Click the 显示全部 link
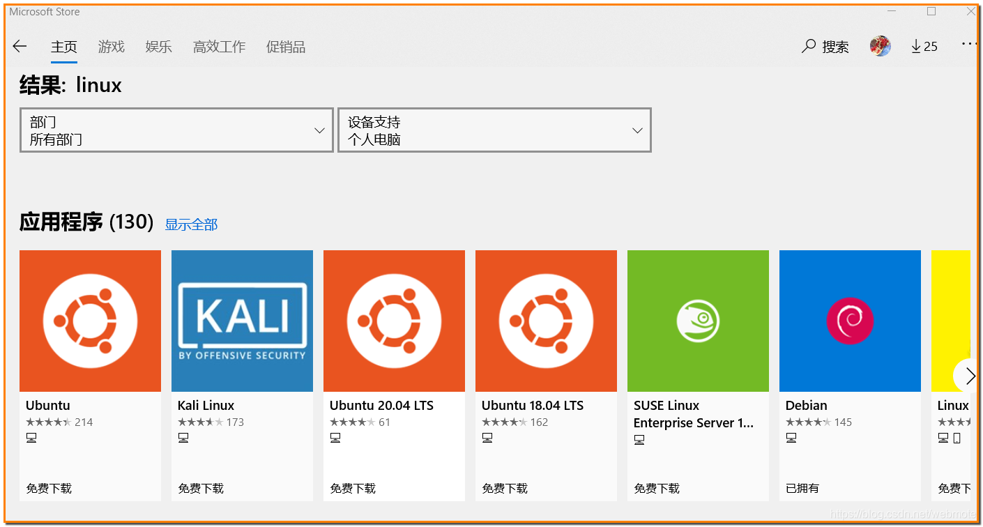The image size is (983, 527). tap(191, 224)
